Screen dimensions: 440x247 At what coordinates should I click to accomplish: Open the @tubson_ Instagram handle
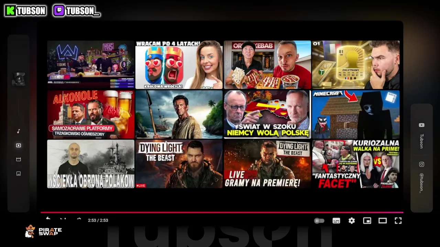(421, 183)
